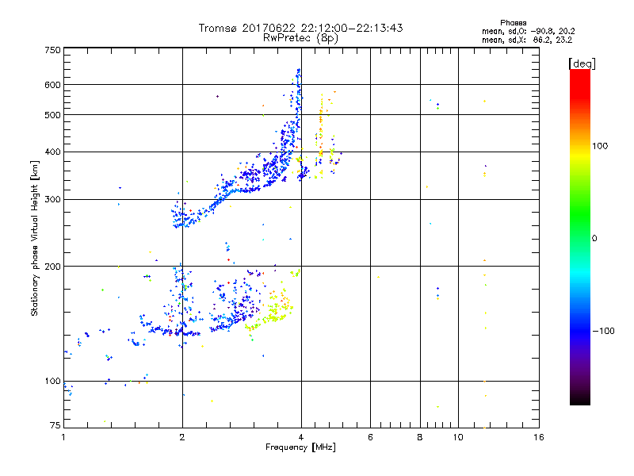Click the '4' frequency tick label

301,437
